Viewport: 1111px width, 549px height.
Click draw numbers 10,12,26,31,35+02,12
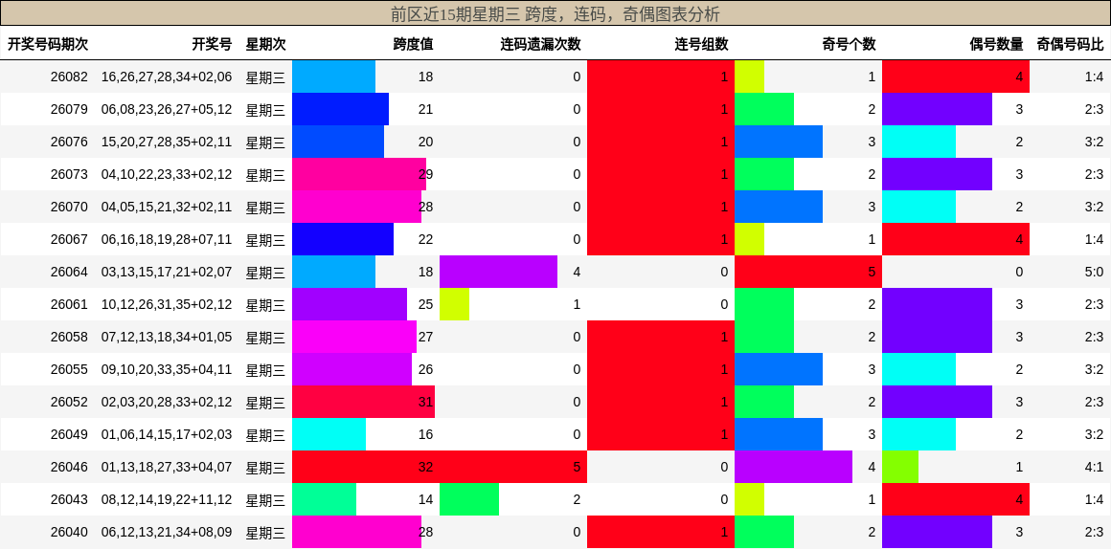click(x=167, y=304)
